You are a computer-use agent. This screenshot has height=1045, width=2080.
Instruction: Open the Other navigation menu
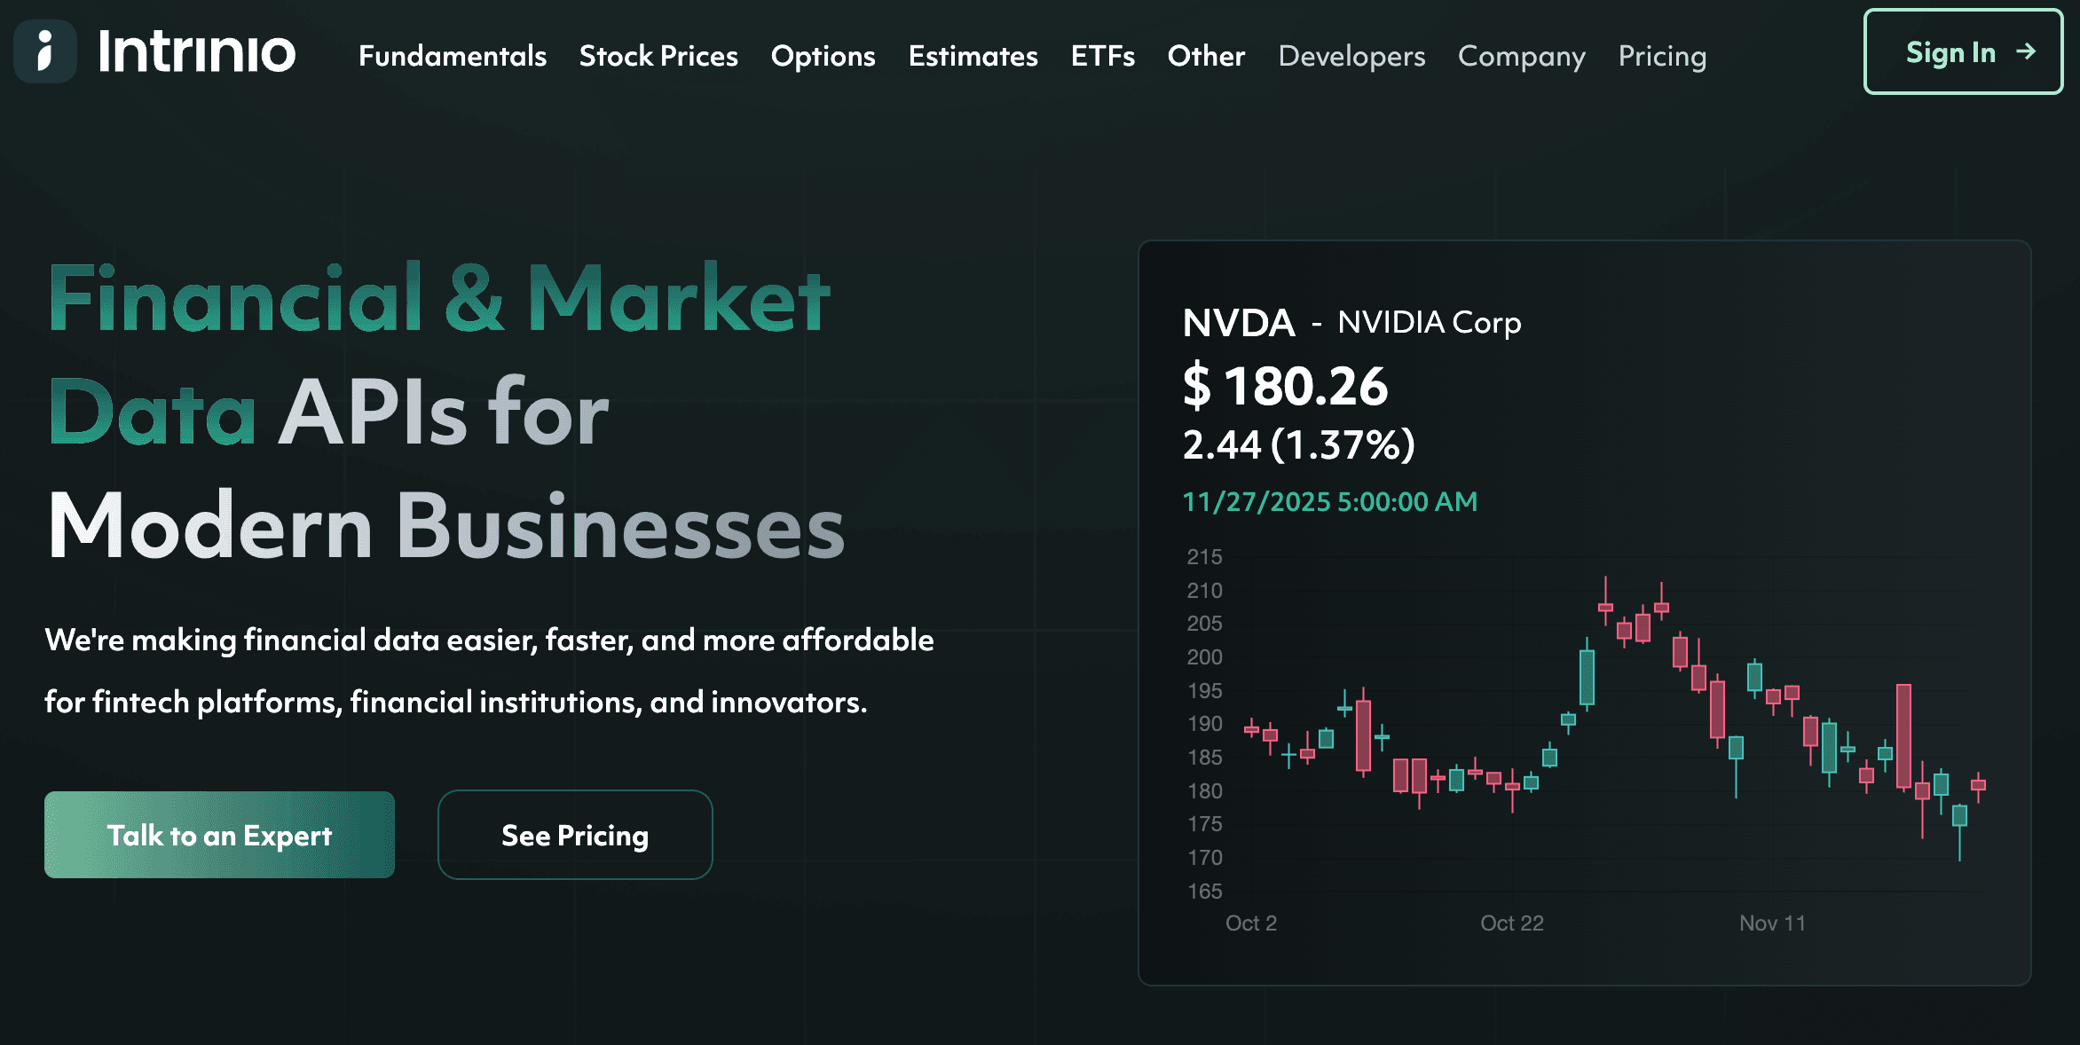(1206, 56)
